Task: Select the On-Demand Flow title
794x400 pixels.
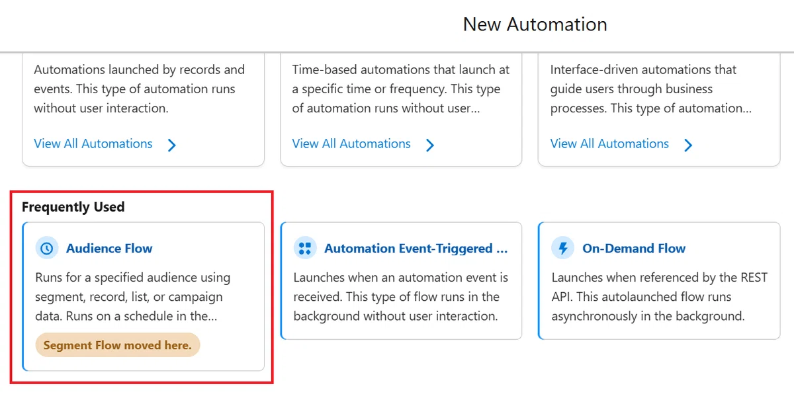Action: 634,249
